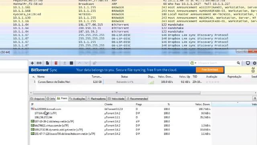Click the 166.0 kB/s download speed cell

[167, 82]
